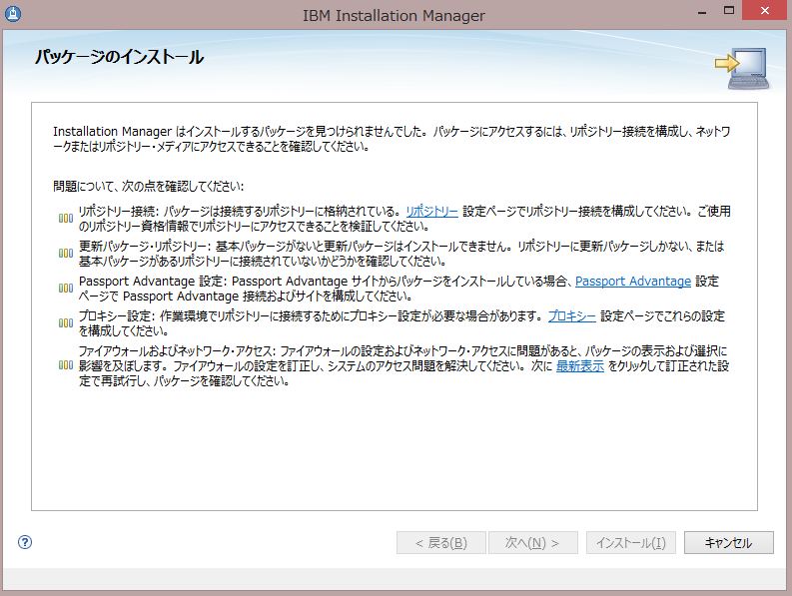This screenshot has width=792, height=596.
Task: Open the プロキシー settings link
Action: click(x=571, y=316)
